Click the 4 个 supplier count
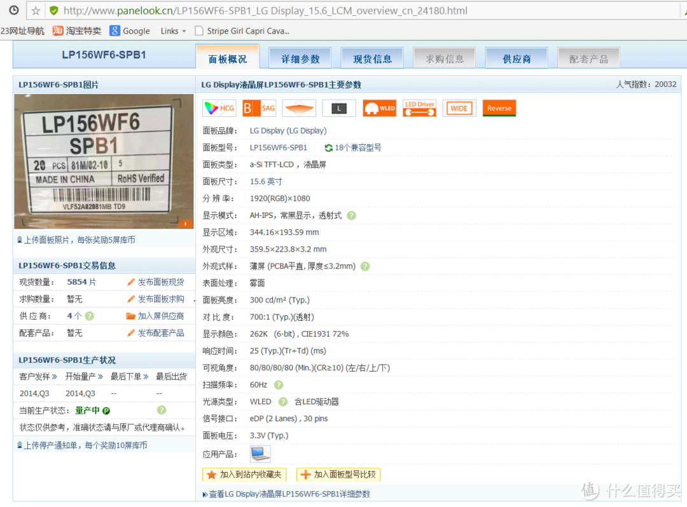687x507 pixels. pyautogui.click(x=74, y=316)
